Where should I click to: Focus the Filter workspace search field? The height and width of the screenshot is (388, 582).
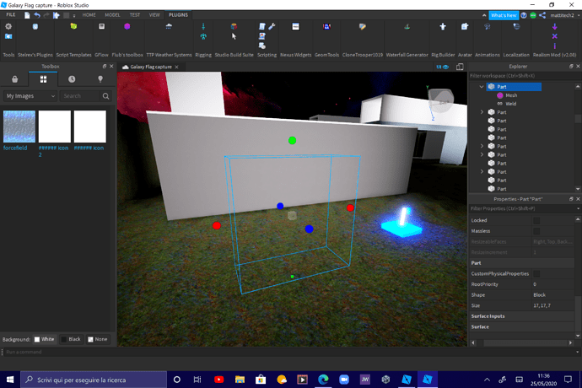point(523,76)
